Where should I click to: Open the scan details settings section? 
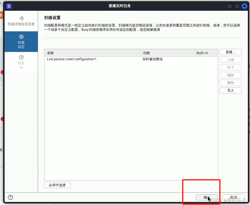click(21, 21)
